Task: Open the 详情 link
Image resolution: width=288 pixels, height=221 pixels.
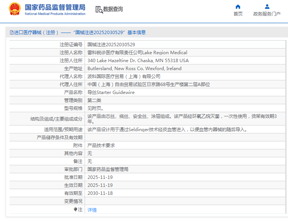Action: click(x=92, y=210)
